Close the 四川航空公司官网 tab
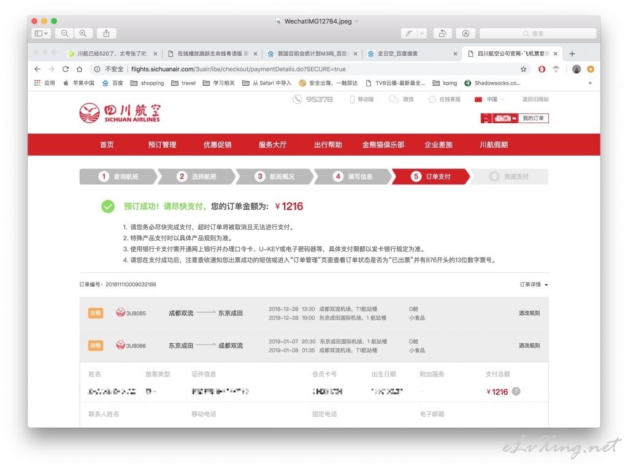The image size is (628, 467). point(556,53)
